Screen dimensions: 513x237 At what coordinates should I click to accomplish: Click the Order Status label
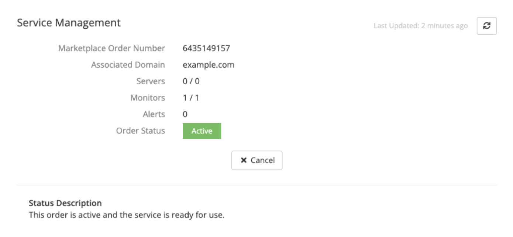click(x=141, y=131)
